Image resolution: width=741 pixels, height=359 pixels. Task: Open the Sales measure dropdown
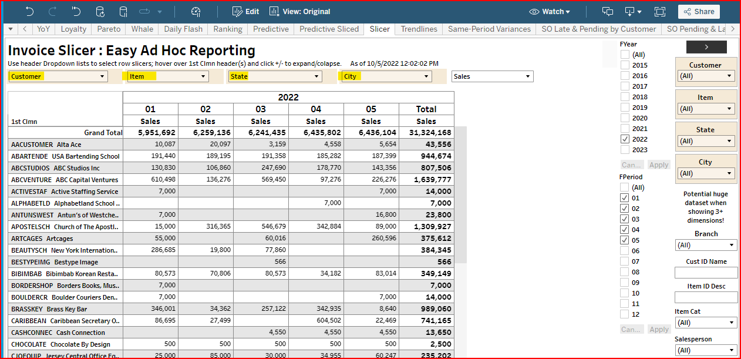[x=492, y=76]
